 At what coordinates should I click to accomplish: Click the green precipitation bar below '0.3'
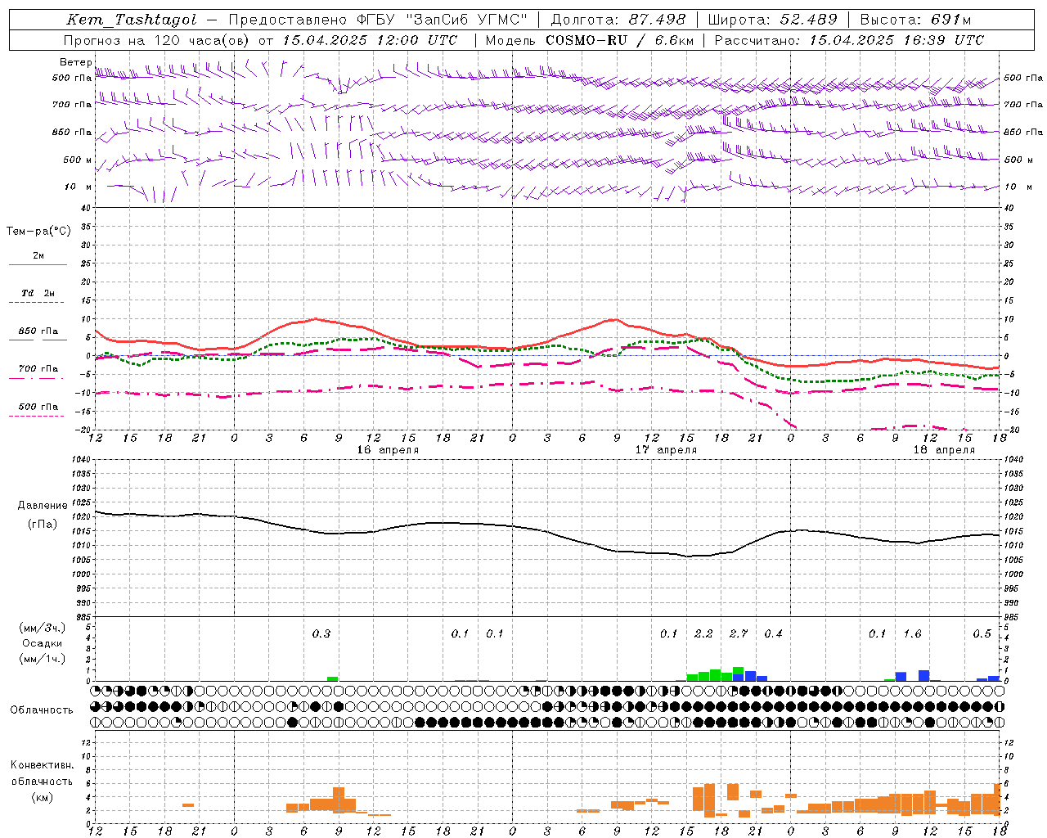[x=332, y=678]
